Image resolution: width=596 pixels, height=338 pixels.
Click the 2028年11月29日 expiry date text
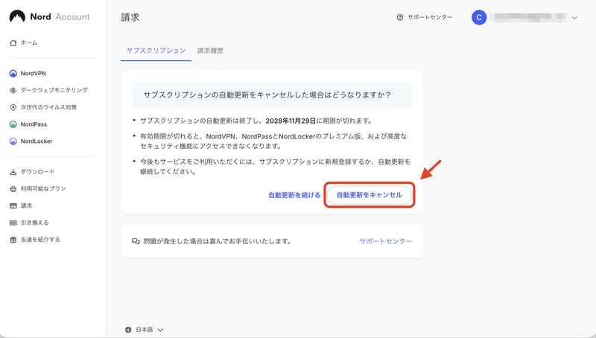pos(291,121)
